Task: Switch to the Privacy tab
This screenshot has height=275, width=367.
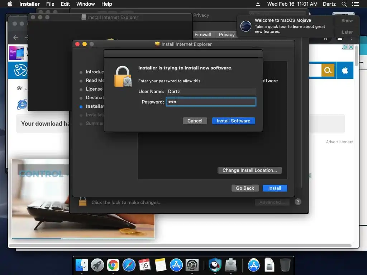Action: [x=227, y=34]
